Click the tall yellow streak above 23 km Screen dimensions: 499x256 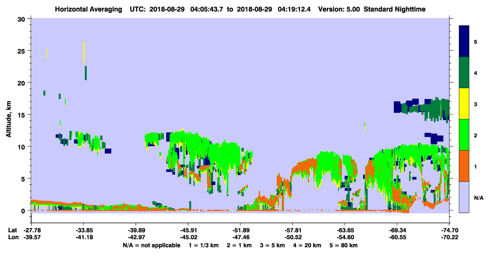[x=84, y=53]
